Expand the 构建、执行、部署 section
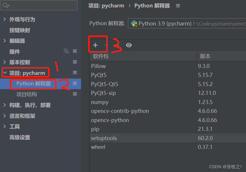 click(5, 105)
